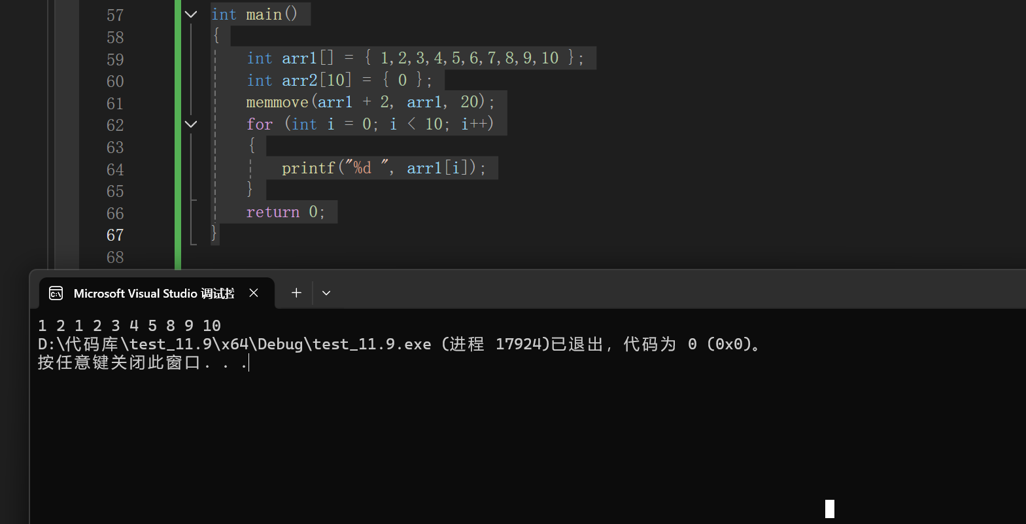
Task: Click the printf statement in the code
Action: [x=384, y=168]
